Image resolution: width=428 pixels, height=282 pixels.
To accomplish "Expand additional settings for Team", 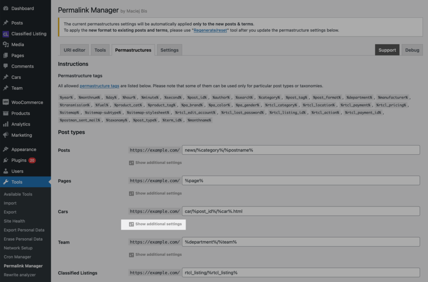I will (x=155, y=255).
